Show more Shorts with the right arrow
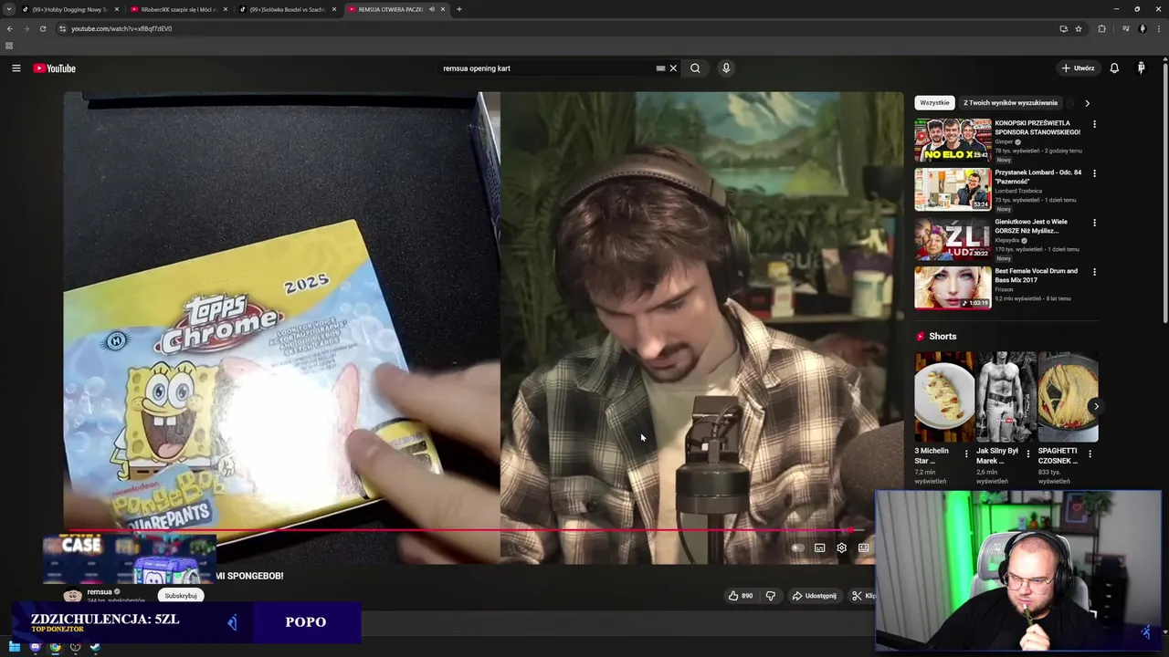Image resolution: width=1169 pixels, height=657 pixels. pos(1096,406)
